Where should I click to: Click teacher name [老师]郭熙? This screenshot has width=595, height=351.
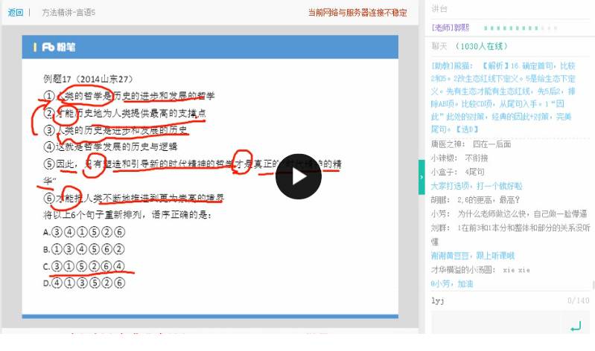point(450,28)
